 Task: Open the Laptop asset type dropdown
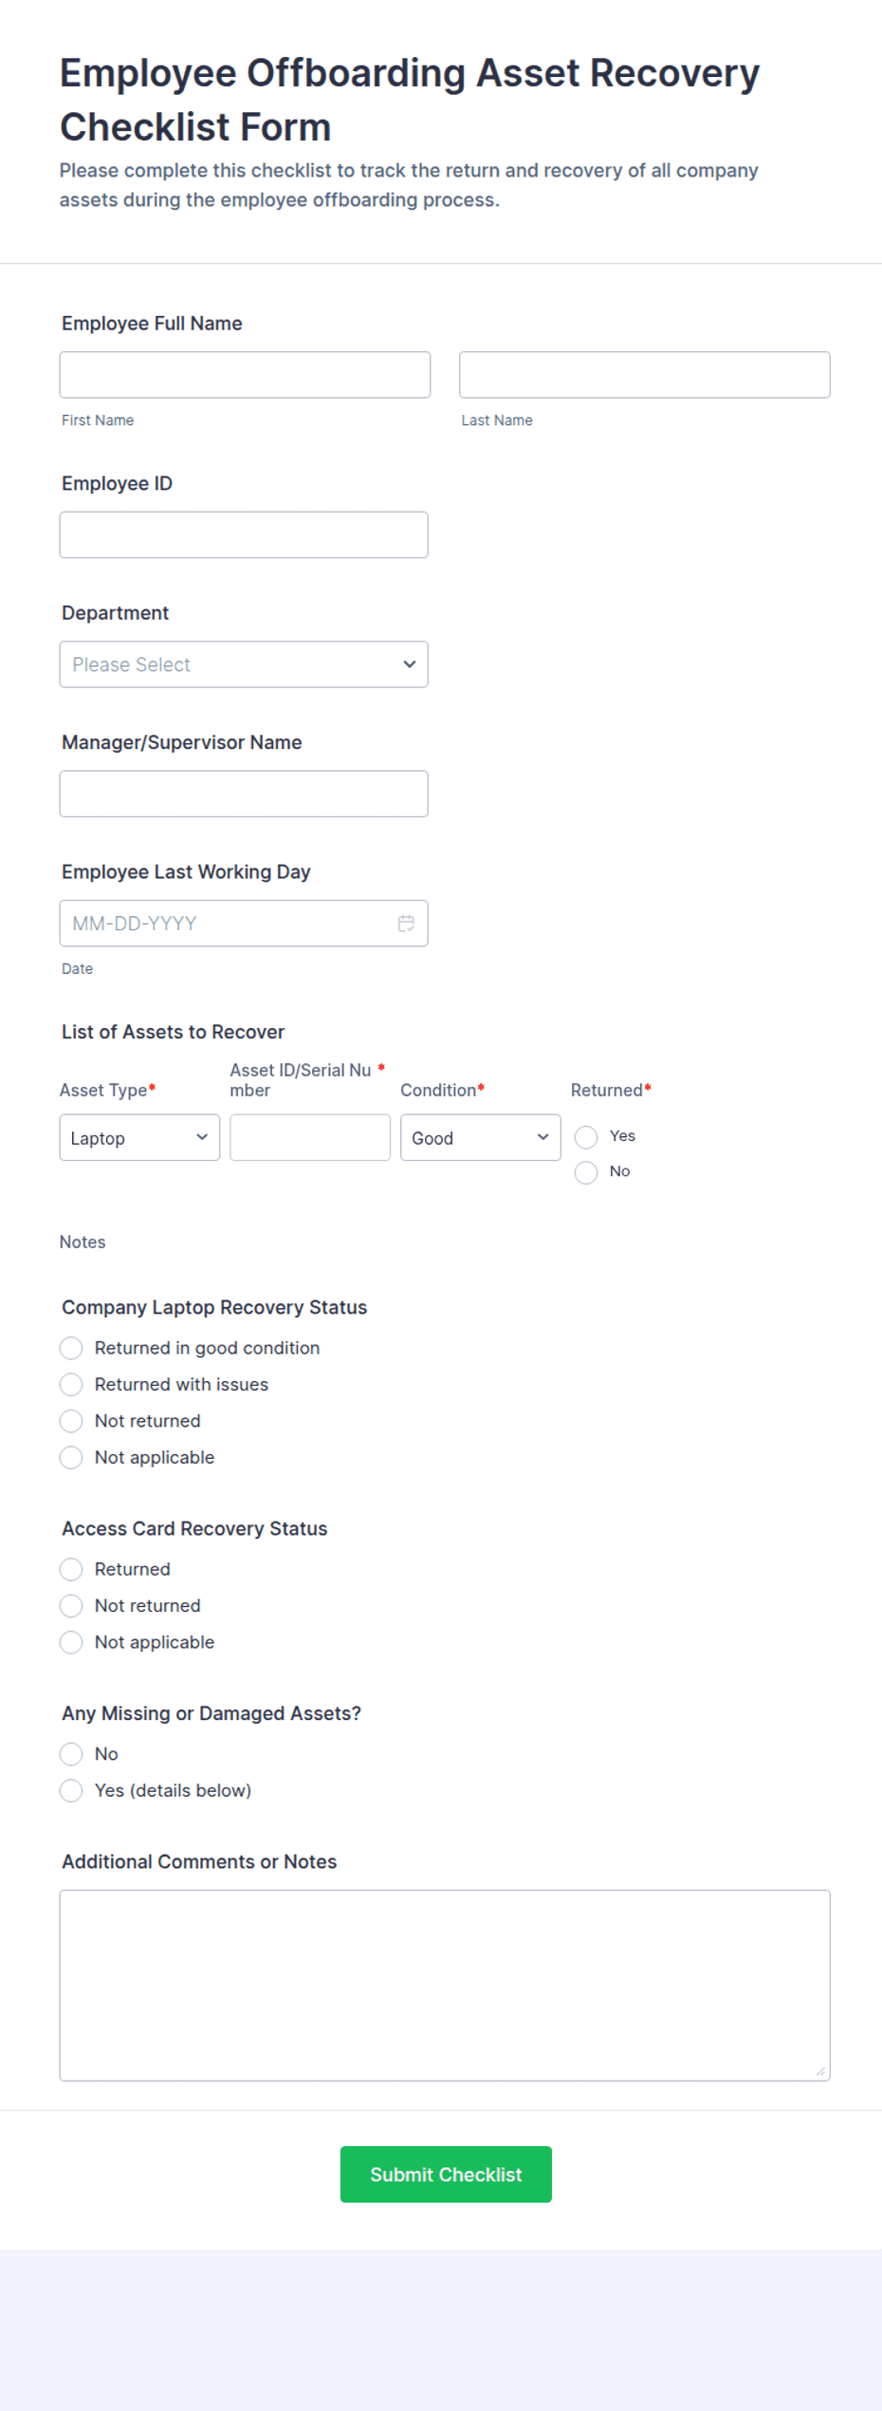(x=139, y=1137)
